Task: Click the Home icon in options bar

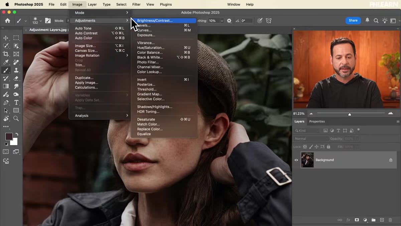Action: [x=7, y=20]
